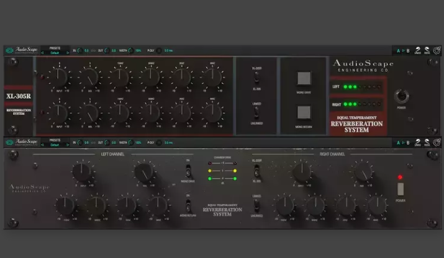Click bottom-row INPUT knob on red XL-305R unit
The height and width of the screenshot is (258, 444).
(58, 113)
